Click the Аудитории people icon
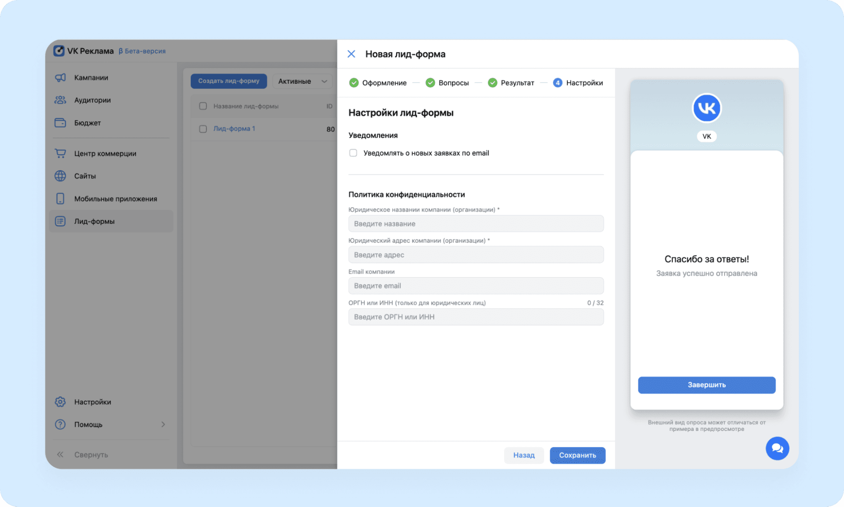Viewport: 844px width, 507px height. (x=60, y=100)
